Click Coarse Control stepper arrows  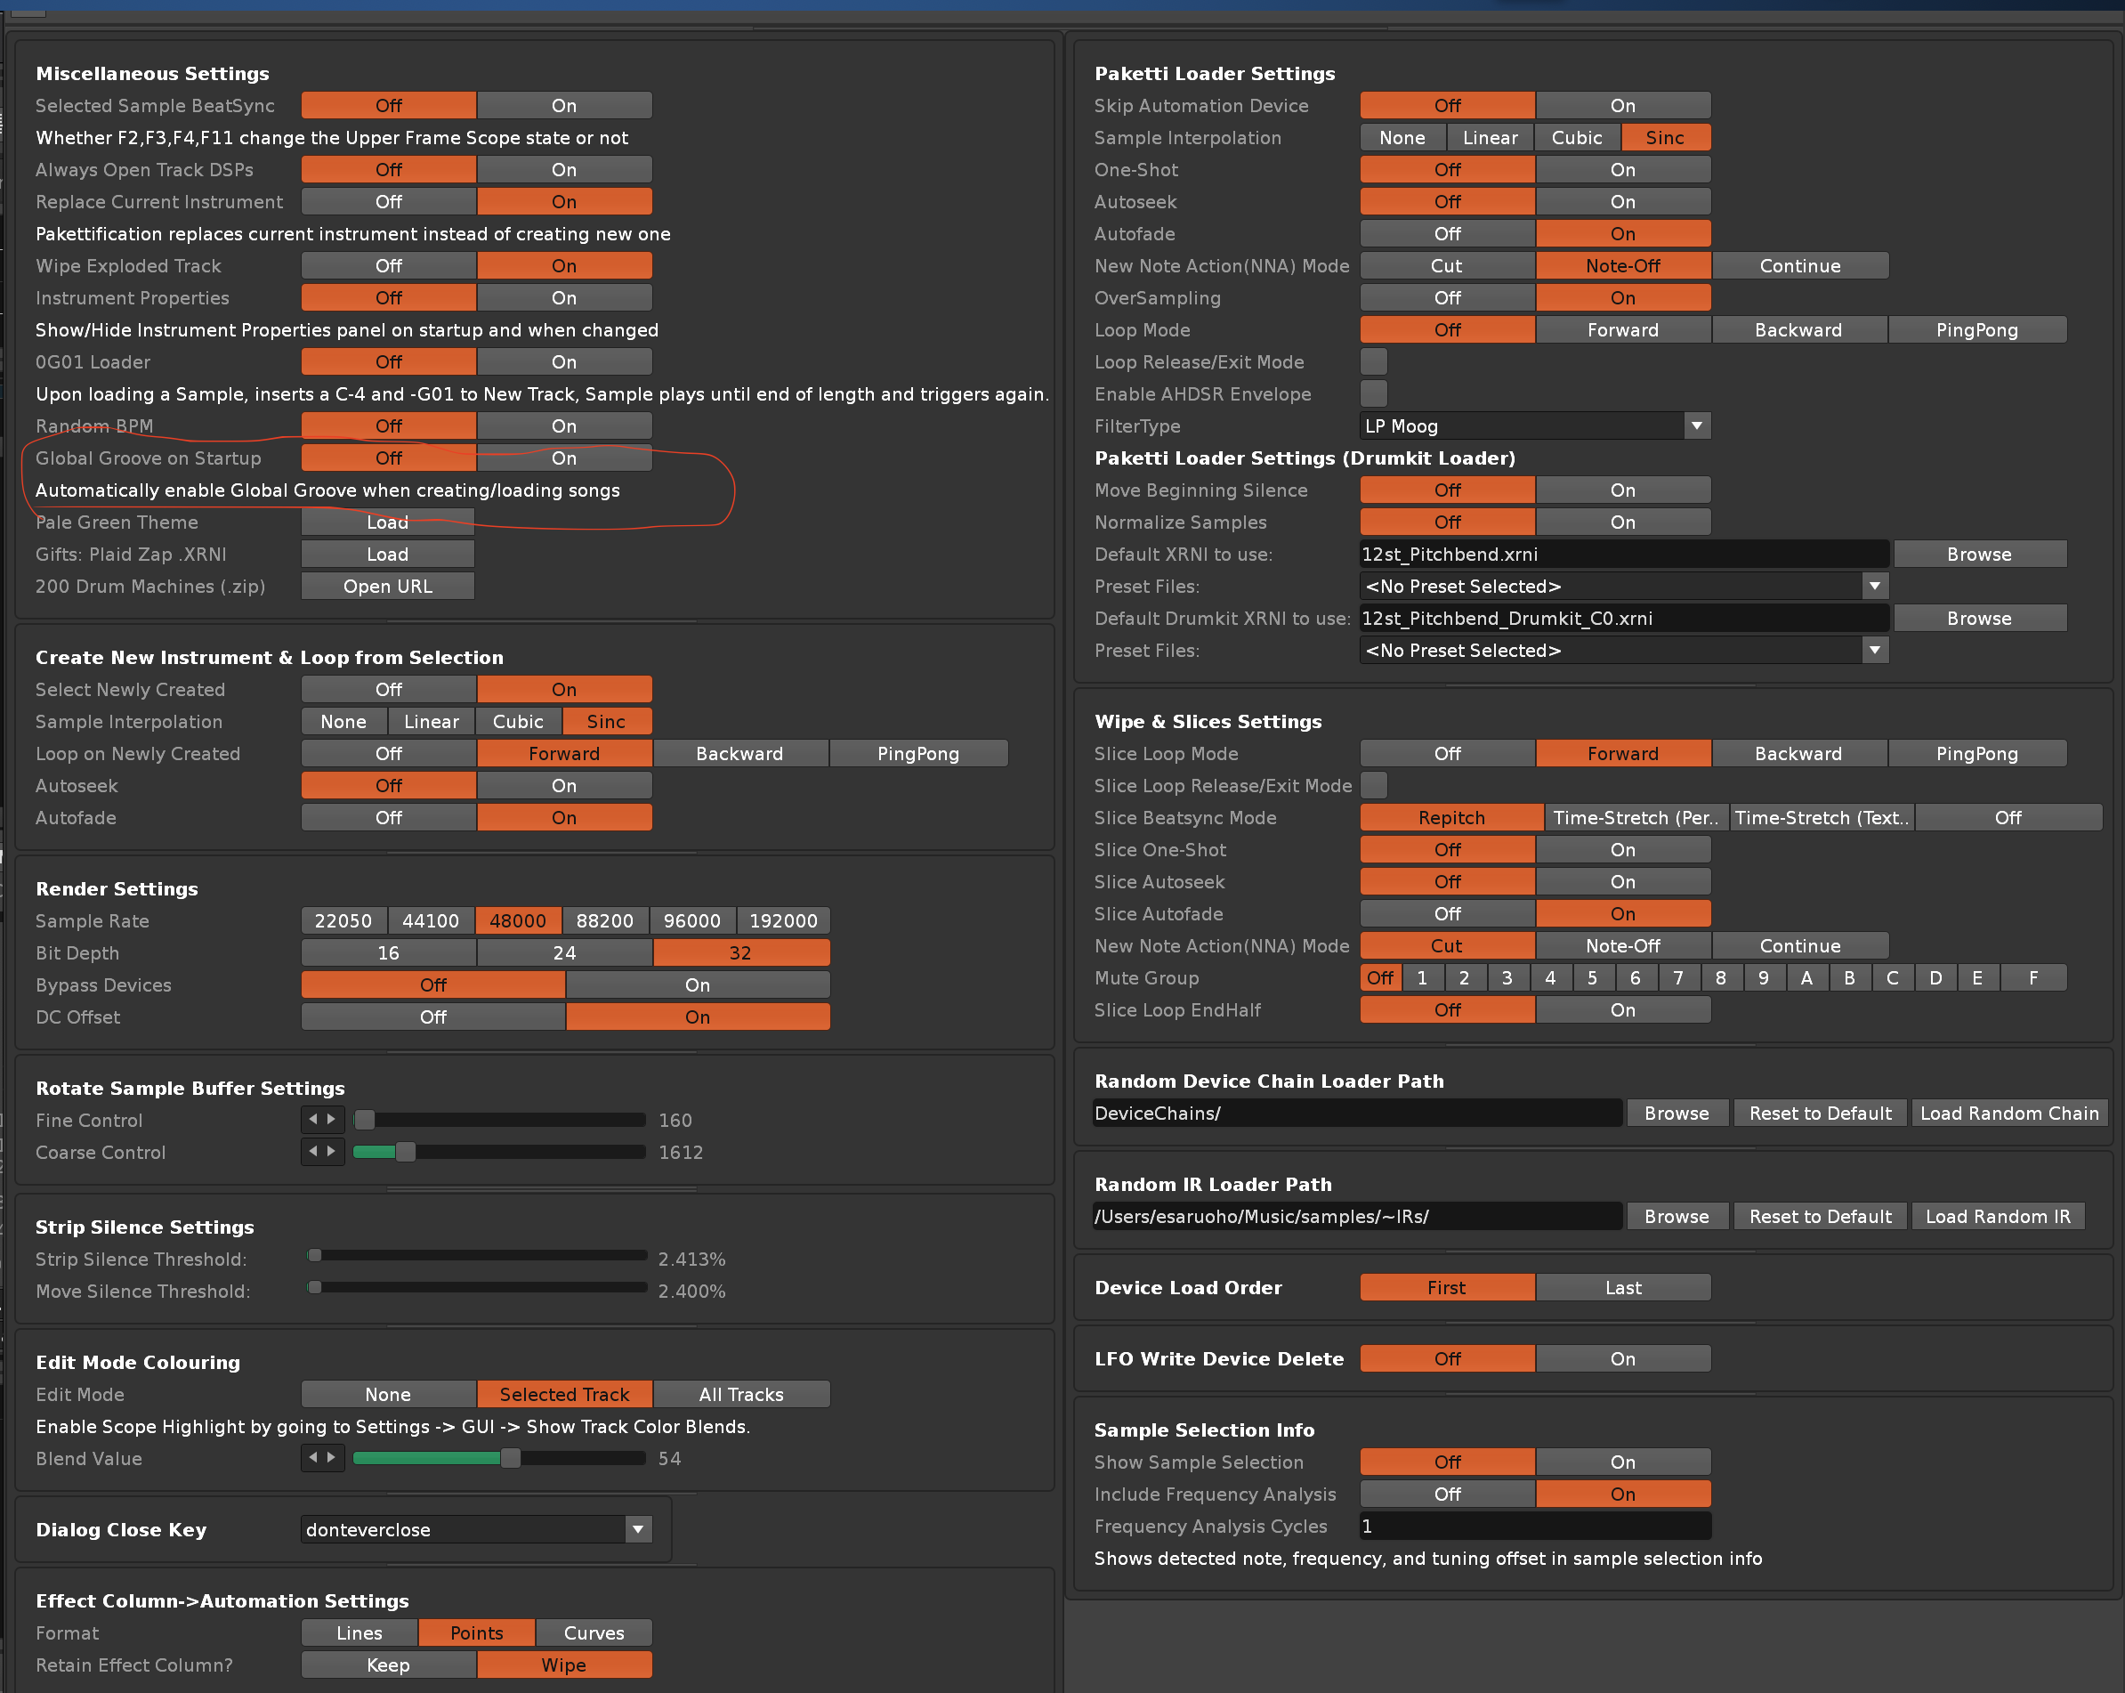click(322, 1152)
